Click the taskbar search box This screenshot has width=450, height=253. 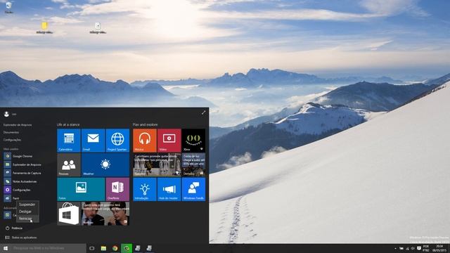click(49, 248)
